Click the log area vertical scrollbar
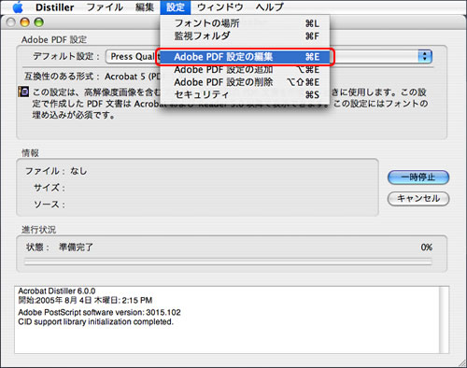467x368 pixels. point(444,319)
